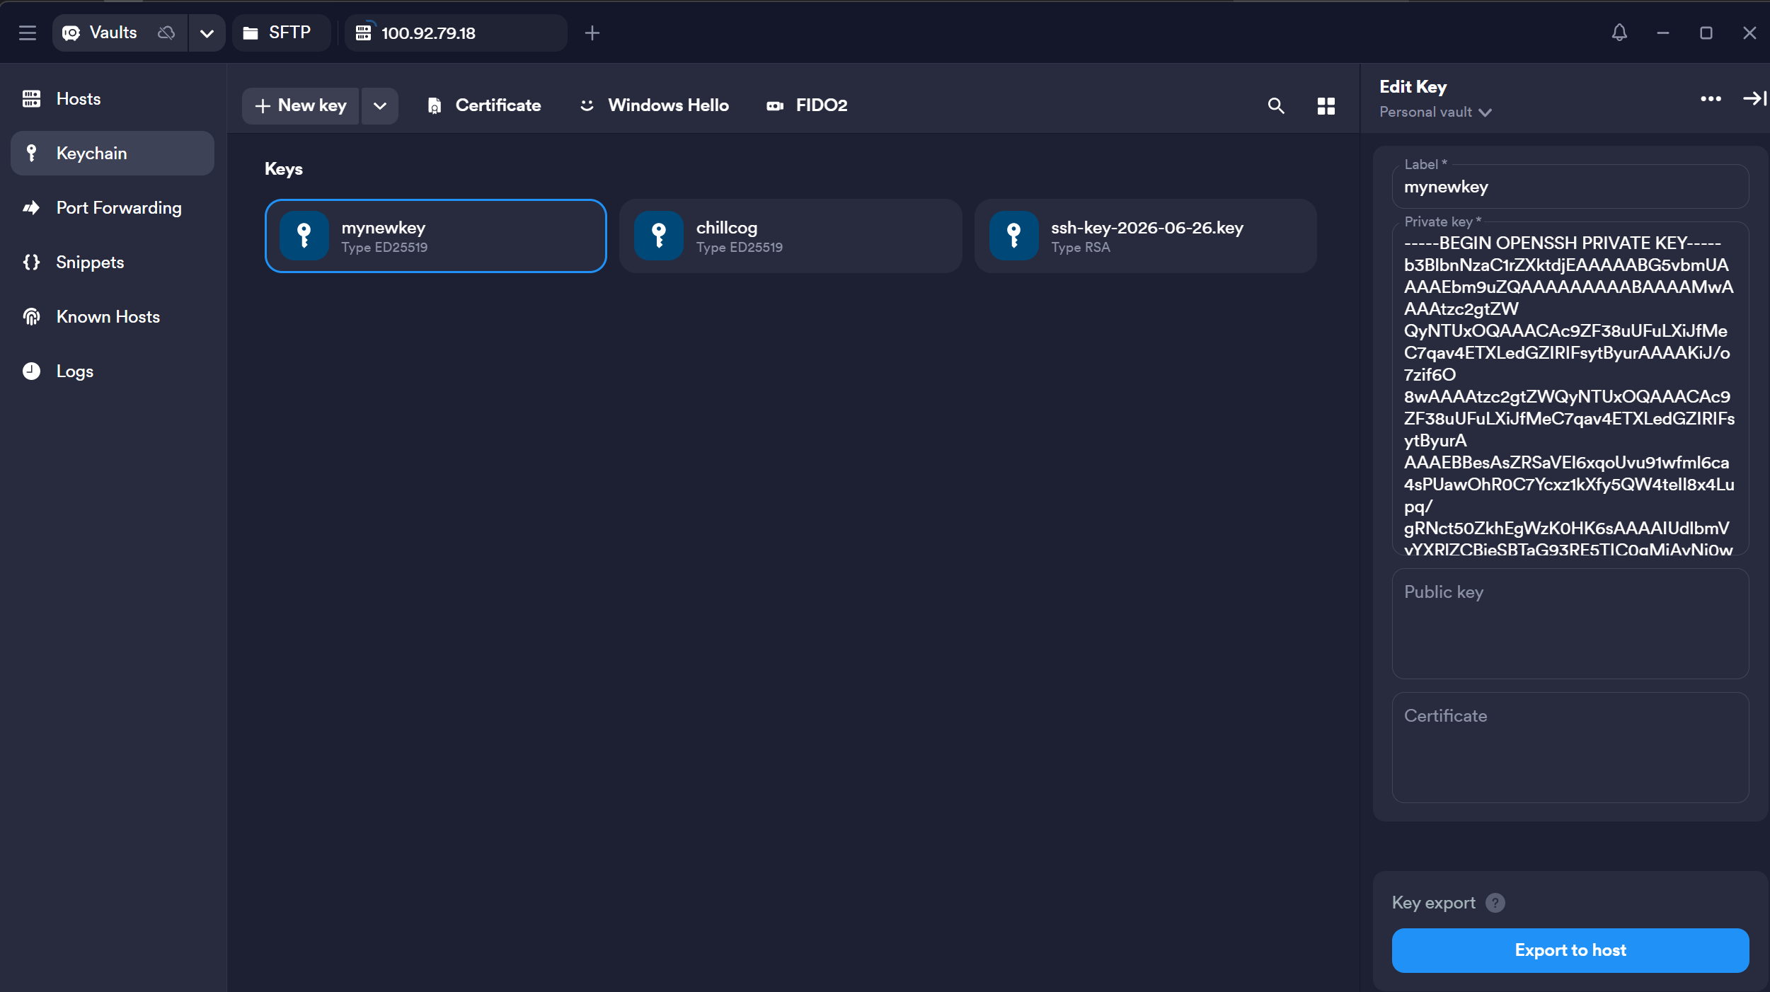
Task: Click the Key export help icon
Action: (x=1495, y=903)
